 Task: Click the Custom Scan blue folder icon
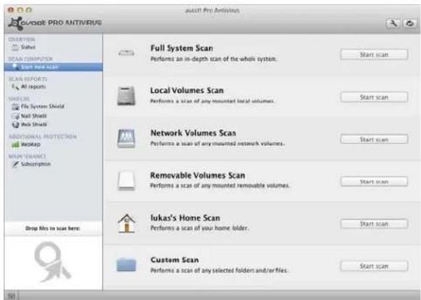coord(126,265)
